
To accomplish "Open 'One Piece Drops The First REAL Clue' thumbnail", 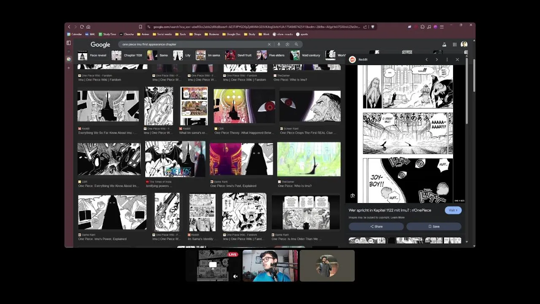I will coord(310,106).
